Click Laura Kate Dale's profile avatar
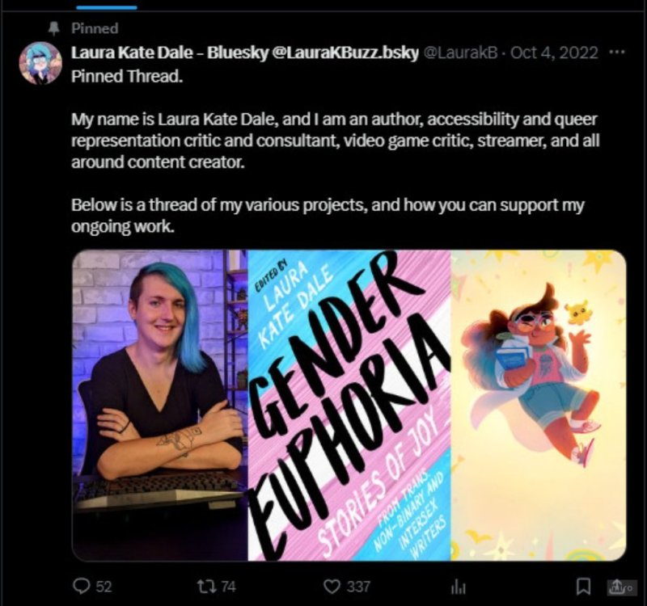This screenshot has height=606, width=647. [x=40, y=63]
